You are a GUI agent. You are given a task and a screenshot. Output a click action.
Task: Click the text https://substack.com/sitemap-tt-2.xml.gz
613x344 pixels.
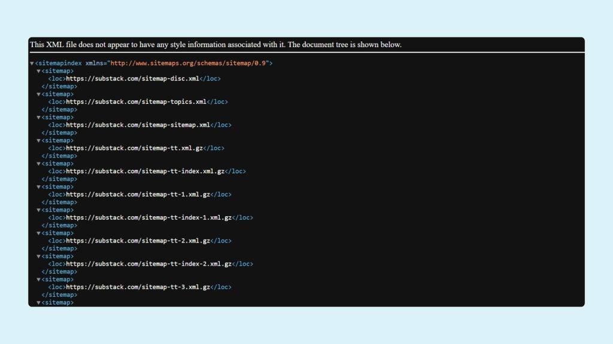pos(138,241)
